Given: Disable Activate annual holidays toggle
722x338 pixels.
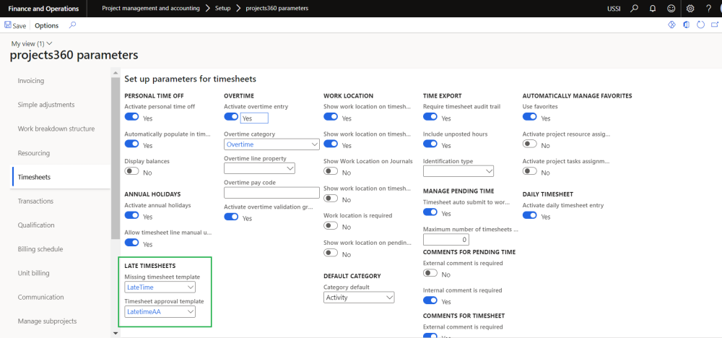Looking at the screenshot, I should [132, 216].
